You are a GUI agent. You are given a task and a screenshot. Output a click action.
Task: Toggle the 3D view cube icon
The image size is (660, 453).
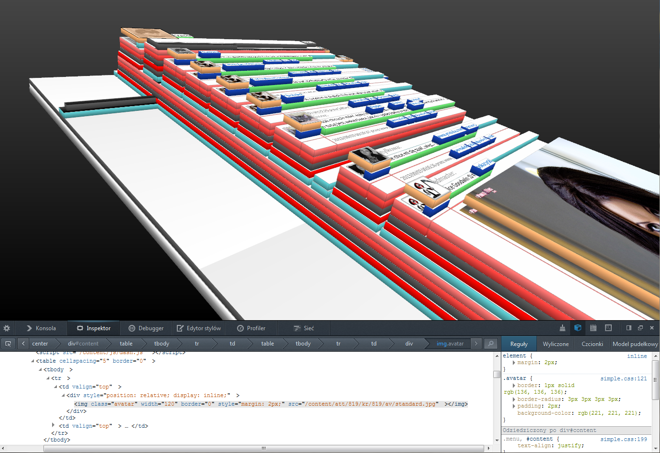(578, 328)
